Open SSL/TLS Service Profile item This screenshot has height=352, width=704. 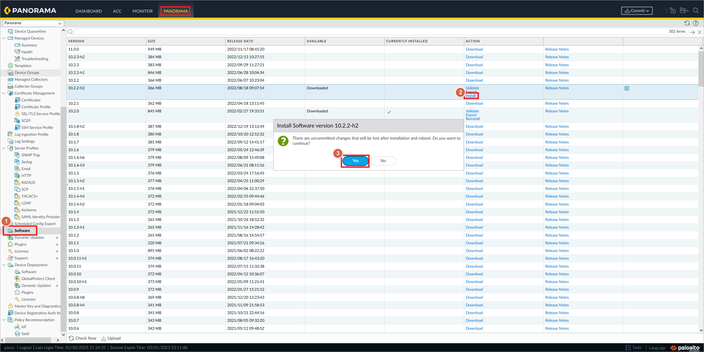coord(40,114)
